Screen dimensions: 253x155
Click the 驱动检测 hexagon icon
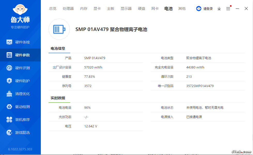pos(9,107)
